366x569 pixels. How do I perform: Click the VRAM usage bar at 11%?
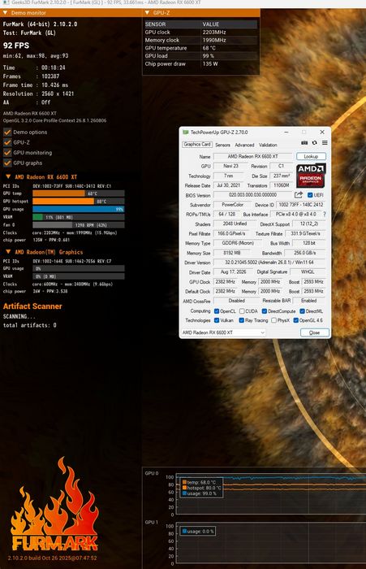coord(78,217)
